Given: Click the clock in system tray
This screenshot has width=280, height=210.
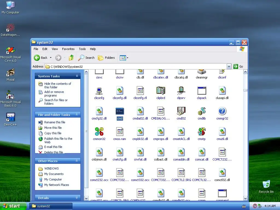Looking at the screenshot, I should 270,206.
